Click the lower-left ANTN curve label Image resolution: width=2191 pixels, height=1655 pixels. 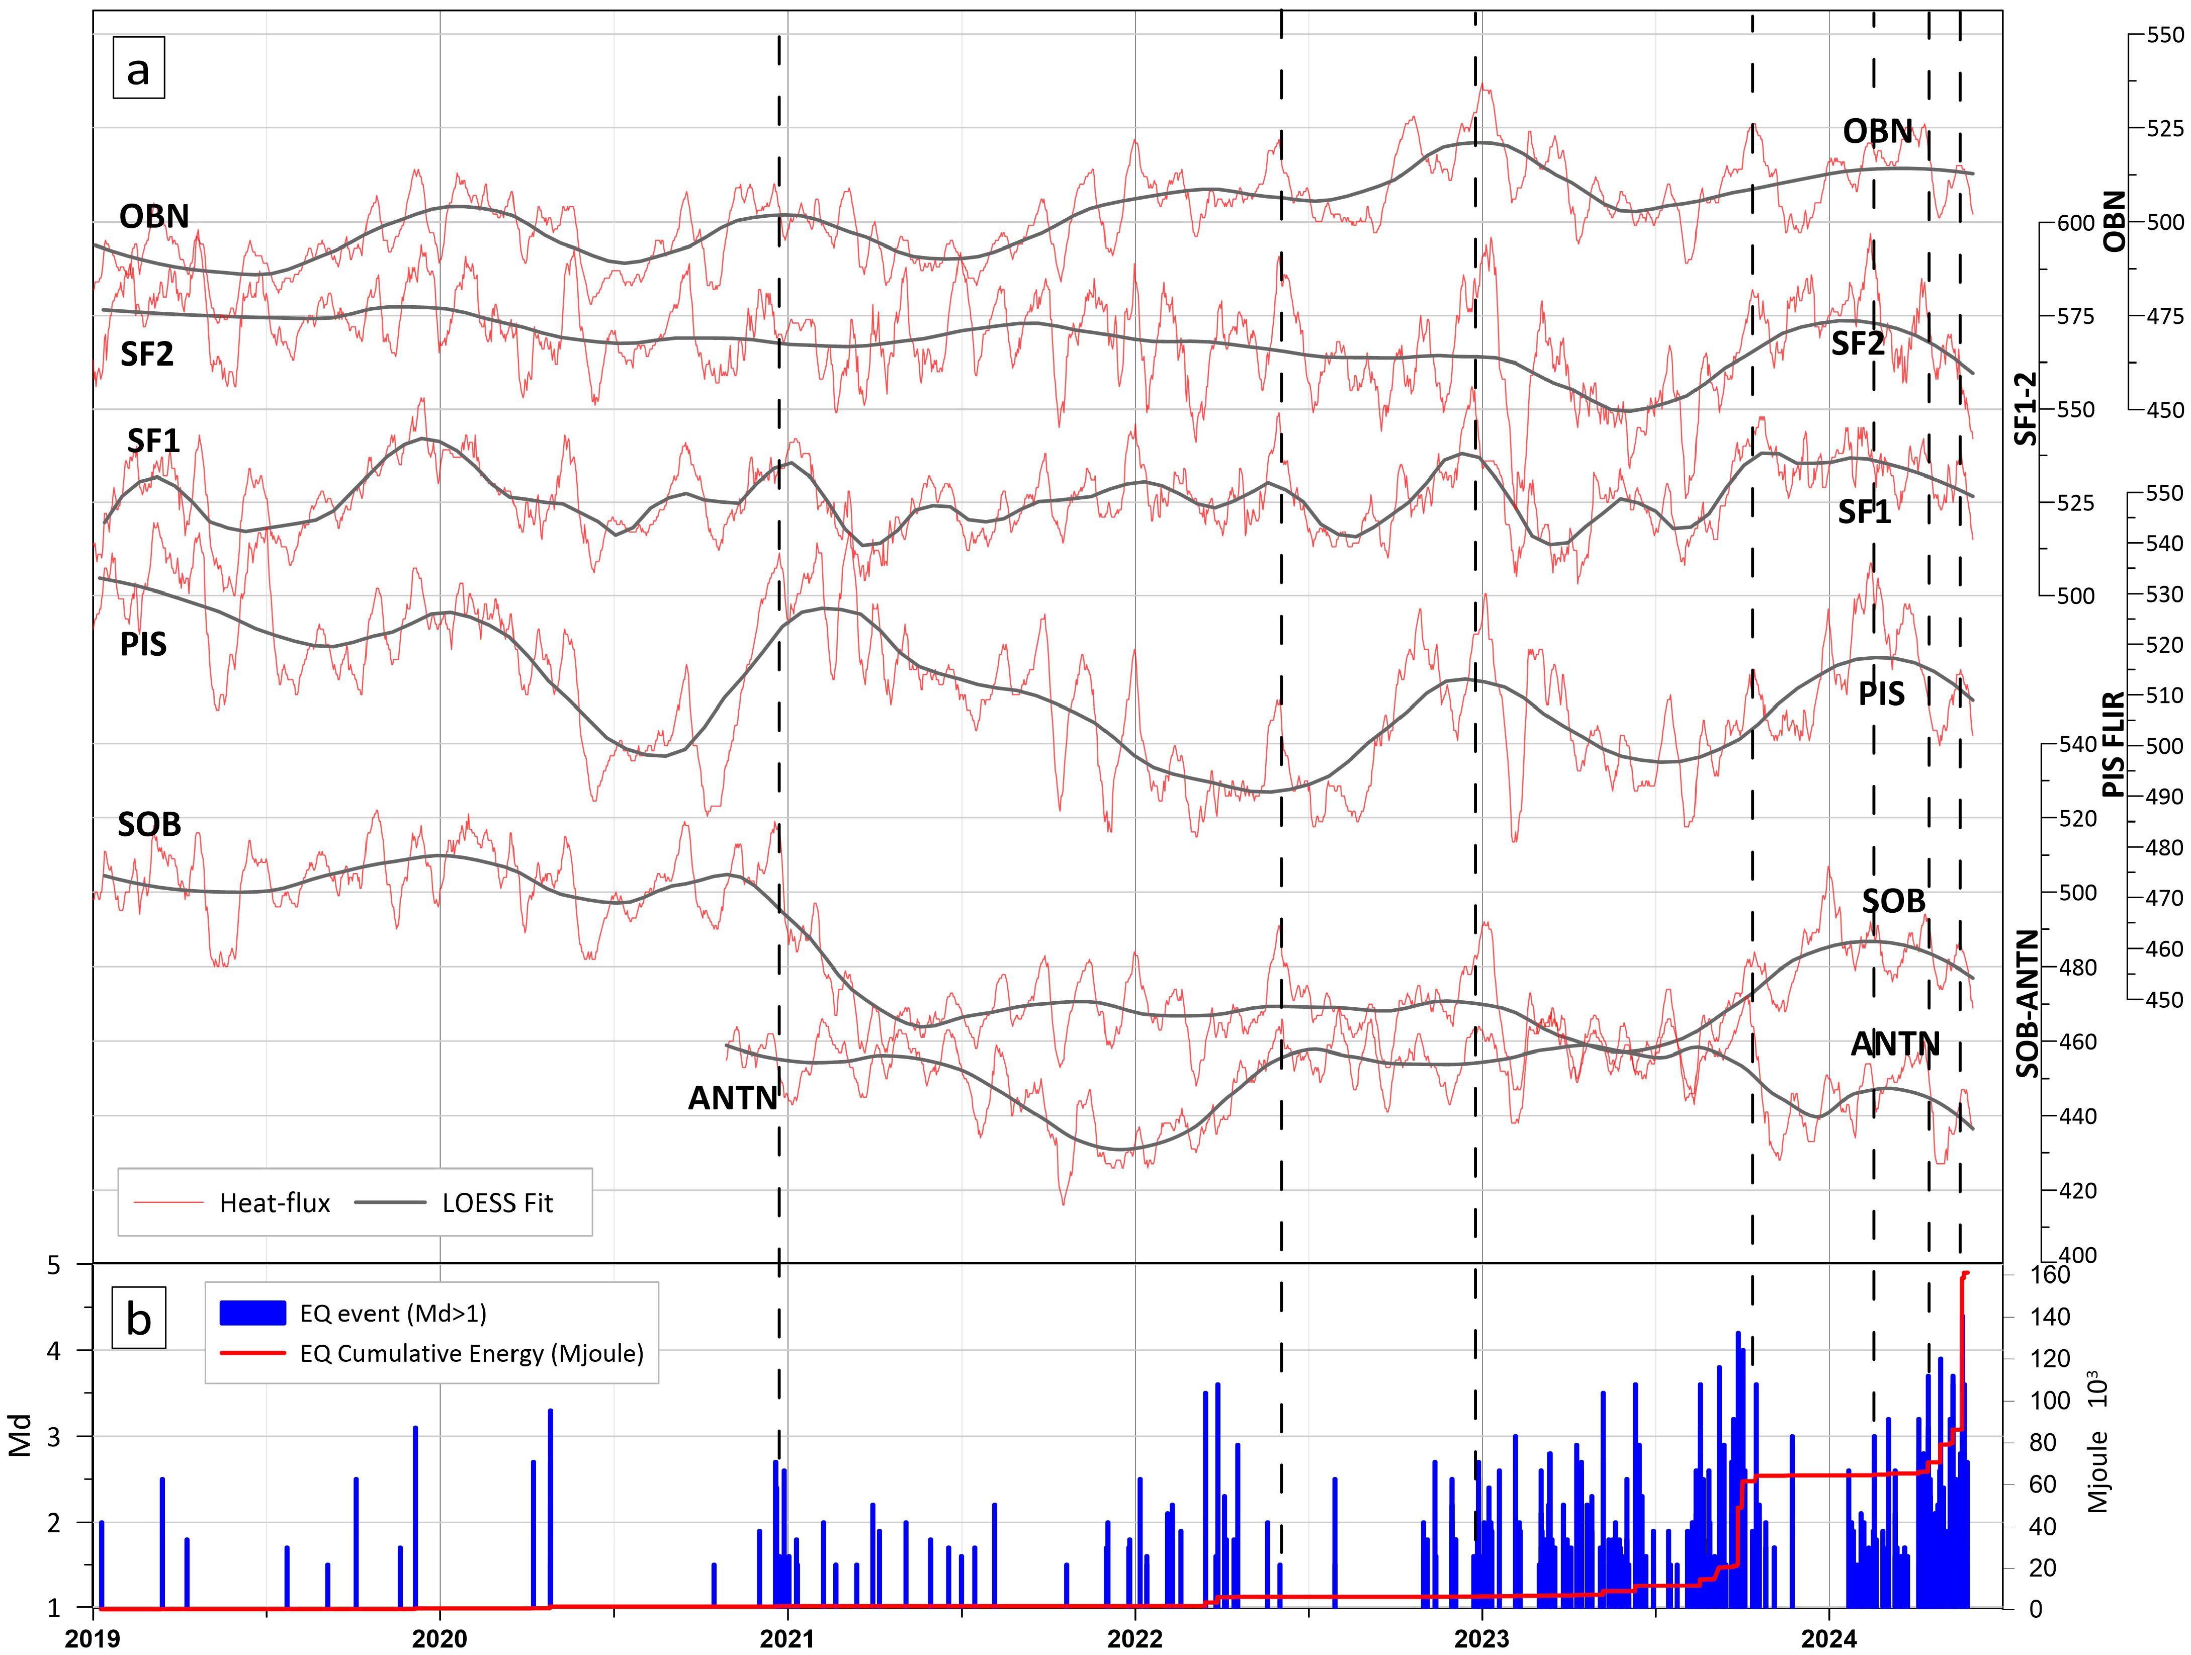(x=733, y=1098)
